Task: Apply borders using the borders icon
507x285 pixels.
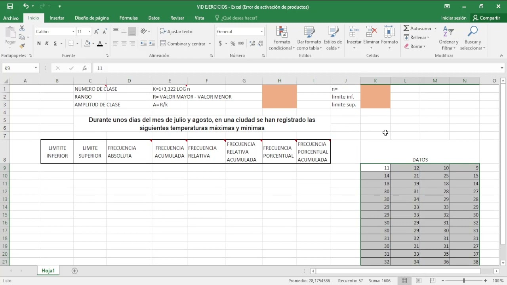Action: point(71,44)
